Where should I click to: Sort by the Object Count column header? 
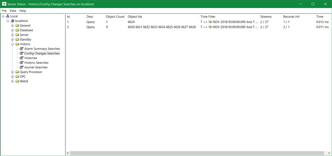click(115, 17)
